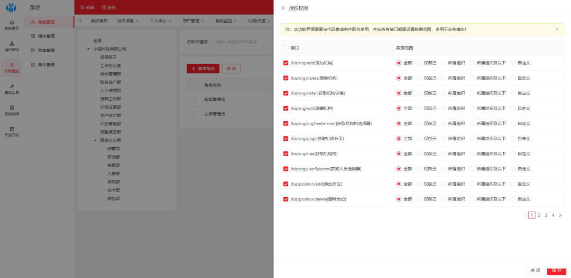Screen dimensions: 571x278
Task: Open 模块管理 in the side menu
Action: (47, 36)
